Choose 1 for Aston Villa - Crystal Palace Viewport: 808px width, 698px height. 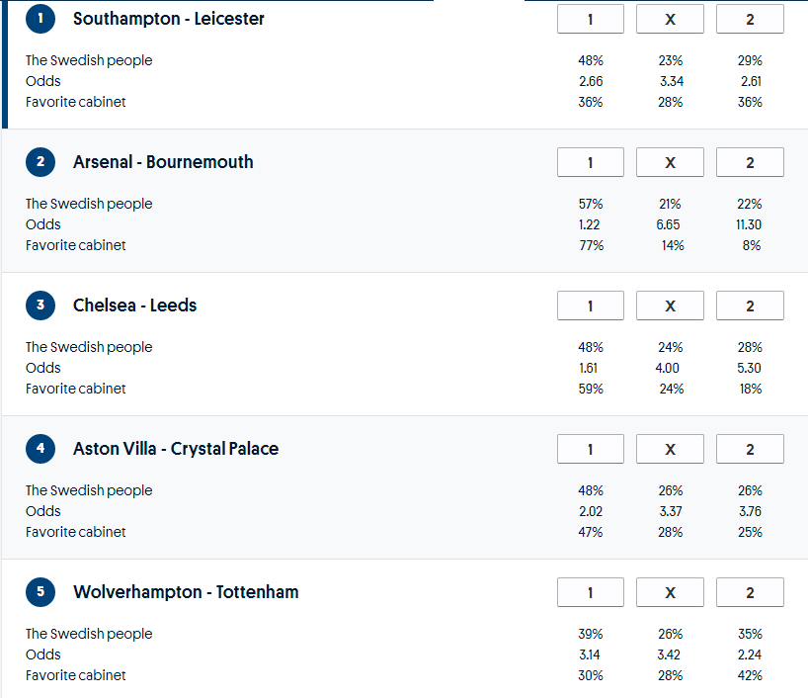591,449
